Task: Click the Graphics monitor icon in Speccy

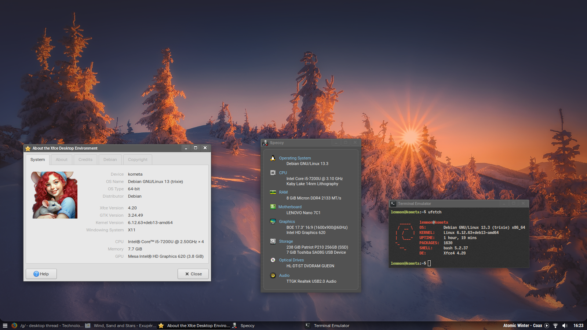Action: pos(273,221)
